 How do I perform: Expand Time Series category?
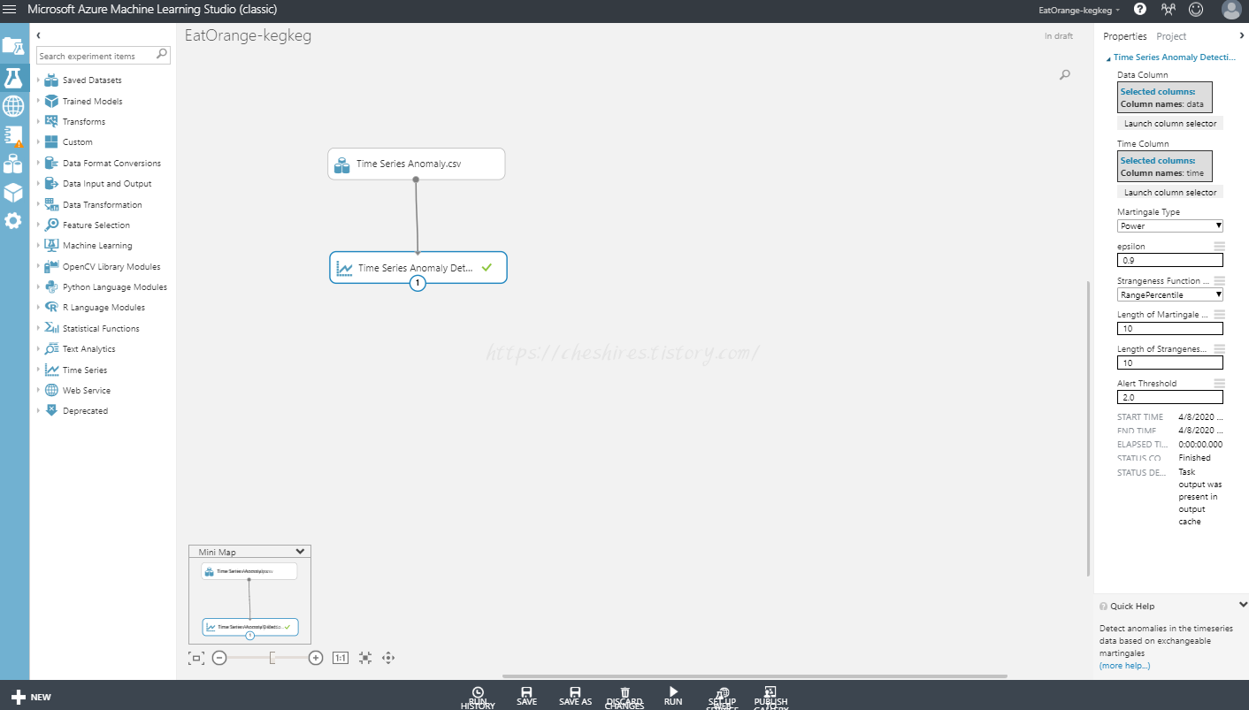click(x=39, y=370)
